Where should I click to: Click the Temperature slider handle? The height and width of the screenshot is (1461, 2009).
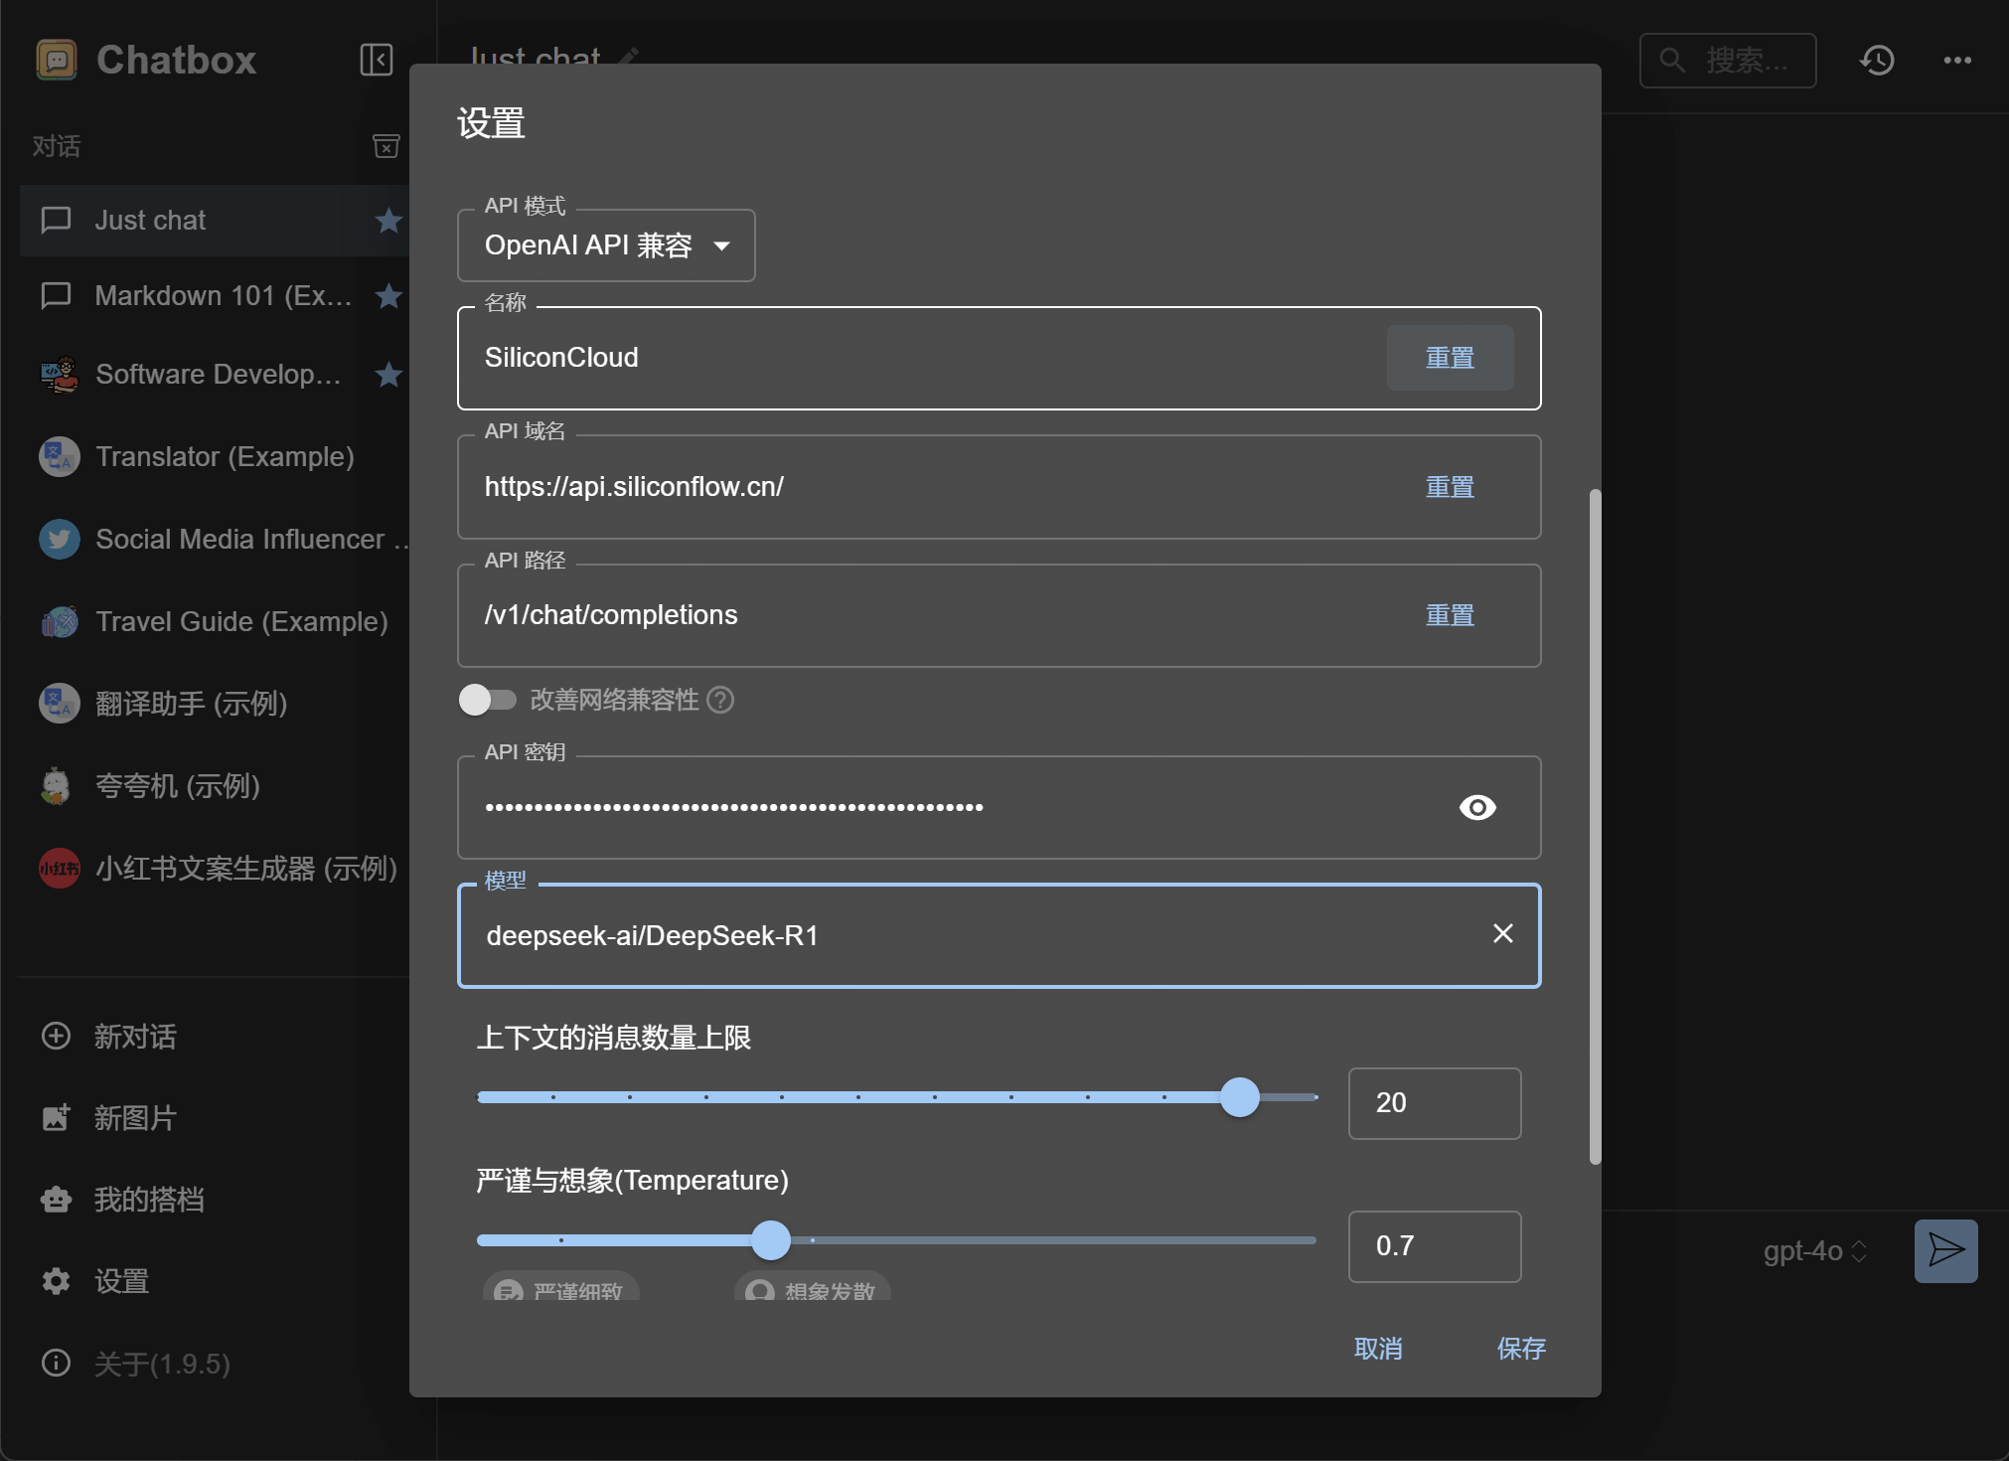click(771, 1239)
